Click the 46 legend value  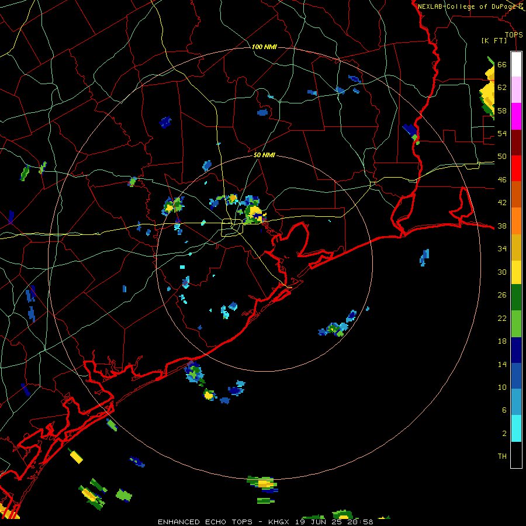(x=502, y=180)
